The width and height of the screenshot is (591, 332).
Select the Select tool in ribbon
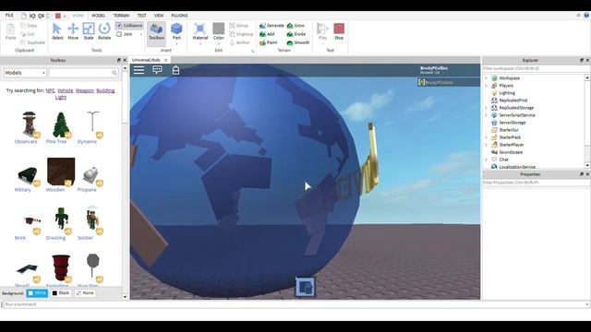tap(57, 31)
